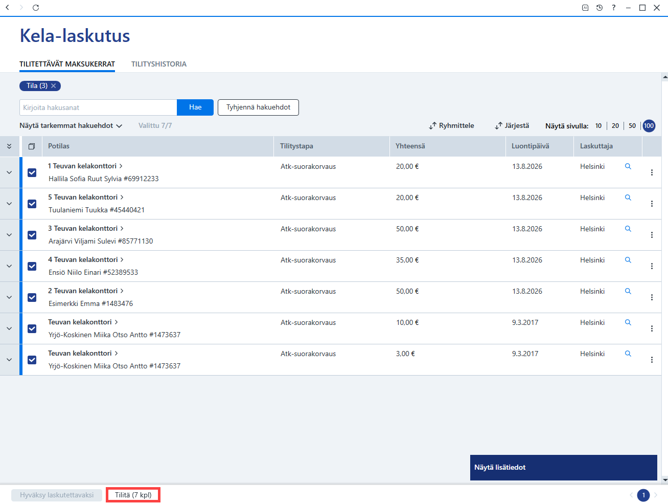Focus the Kirjoita hakusanat search field
The image size is (668, 504).
[98, 107]
